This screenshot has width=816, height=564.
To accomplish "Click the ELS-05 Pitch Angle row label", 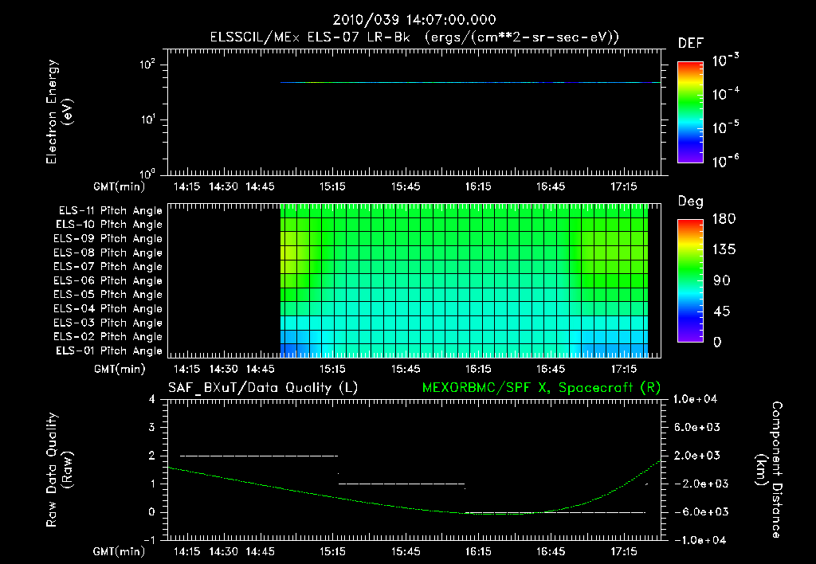I will coord(108,295).
